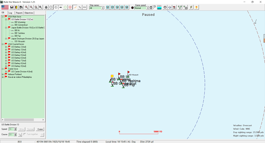Open the Game speed dropdown
Screen dimensions: 265x143
click(148, 8)
